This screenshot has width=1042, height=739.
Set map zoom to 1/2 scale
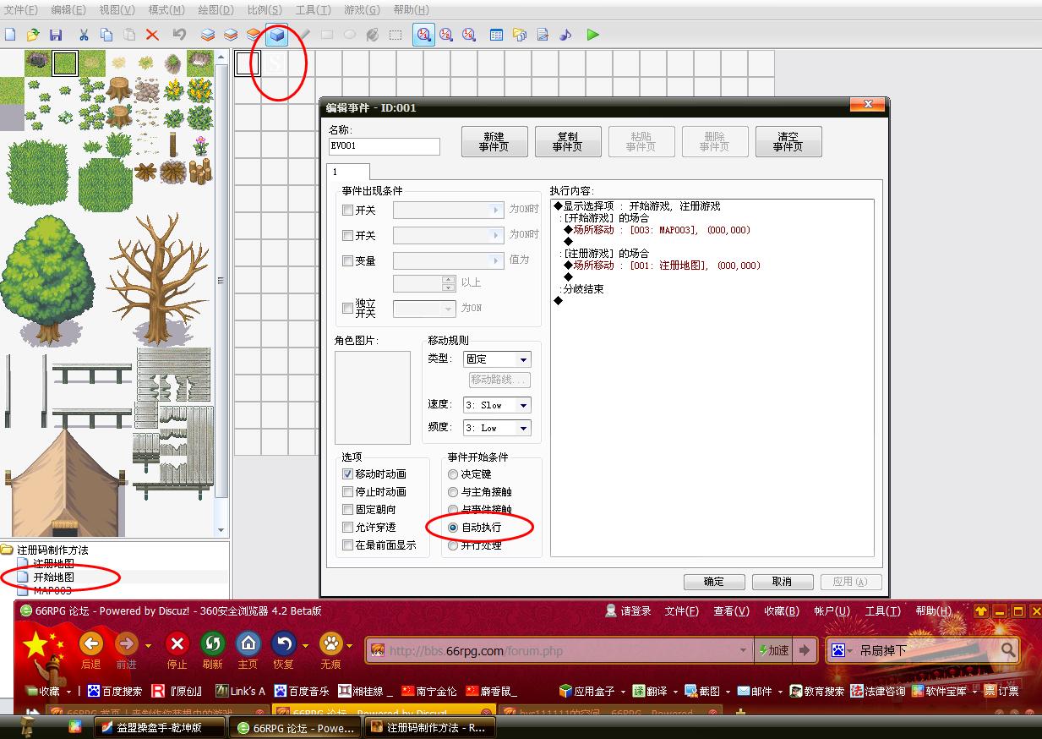click(x=446, y=35)
